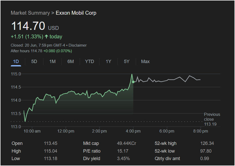Click the 113.0 y-axis label
235x166 pixels.
16,127
